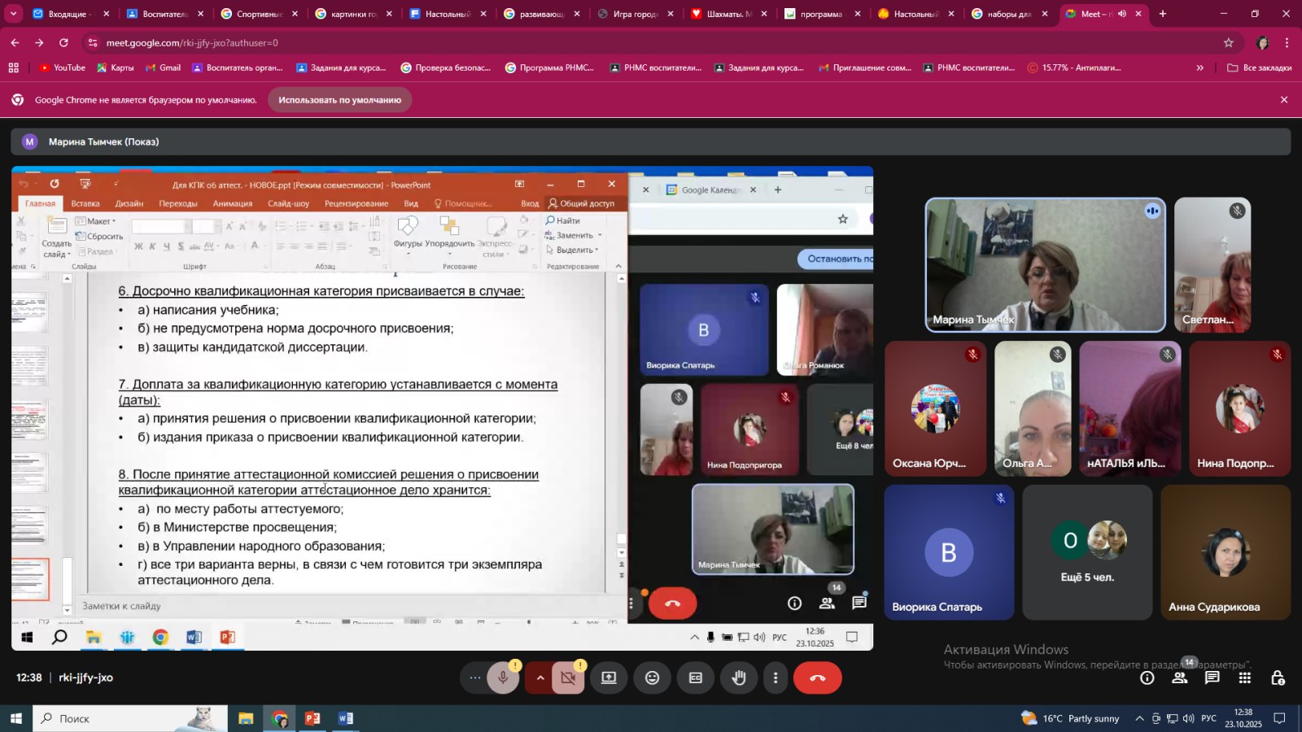Open the YouTube bookmark
1302x732 pixels.
click(x=63, y=68)
